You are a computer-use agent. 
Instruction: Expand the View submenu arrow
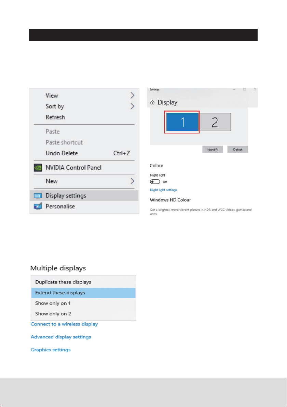coord(132,96)
